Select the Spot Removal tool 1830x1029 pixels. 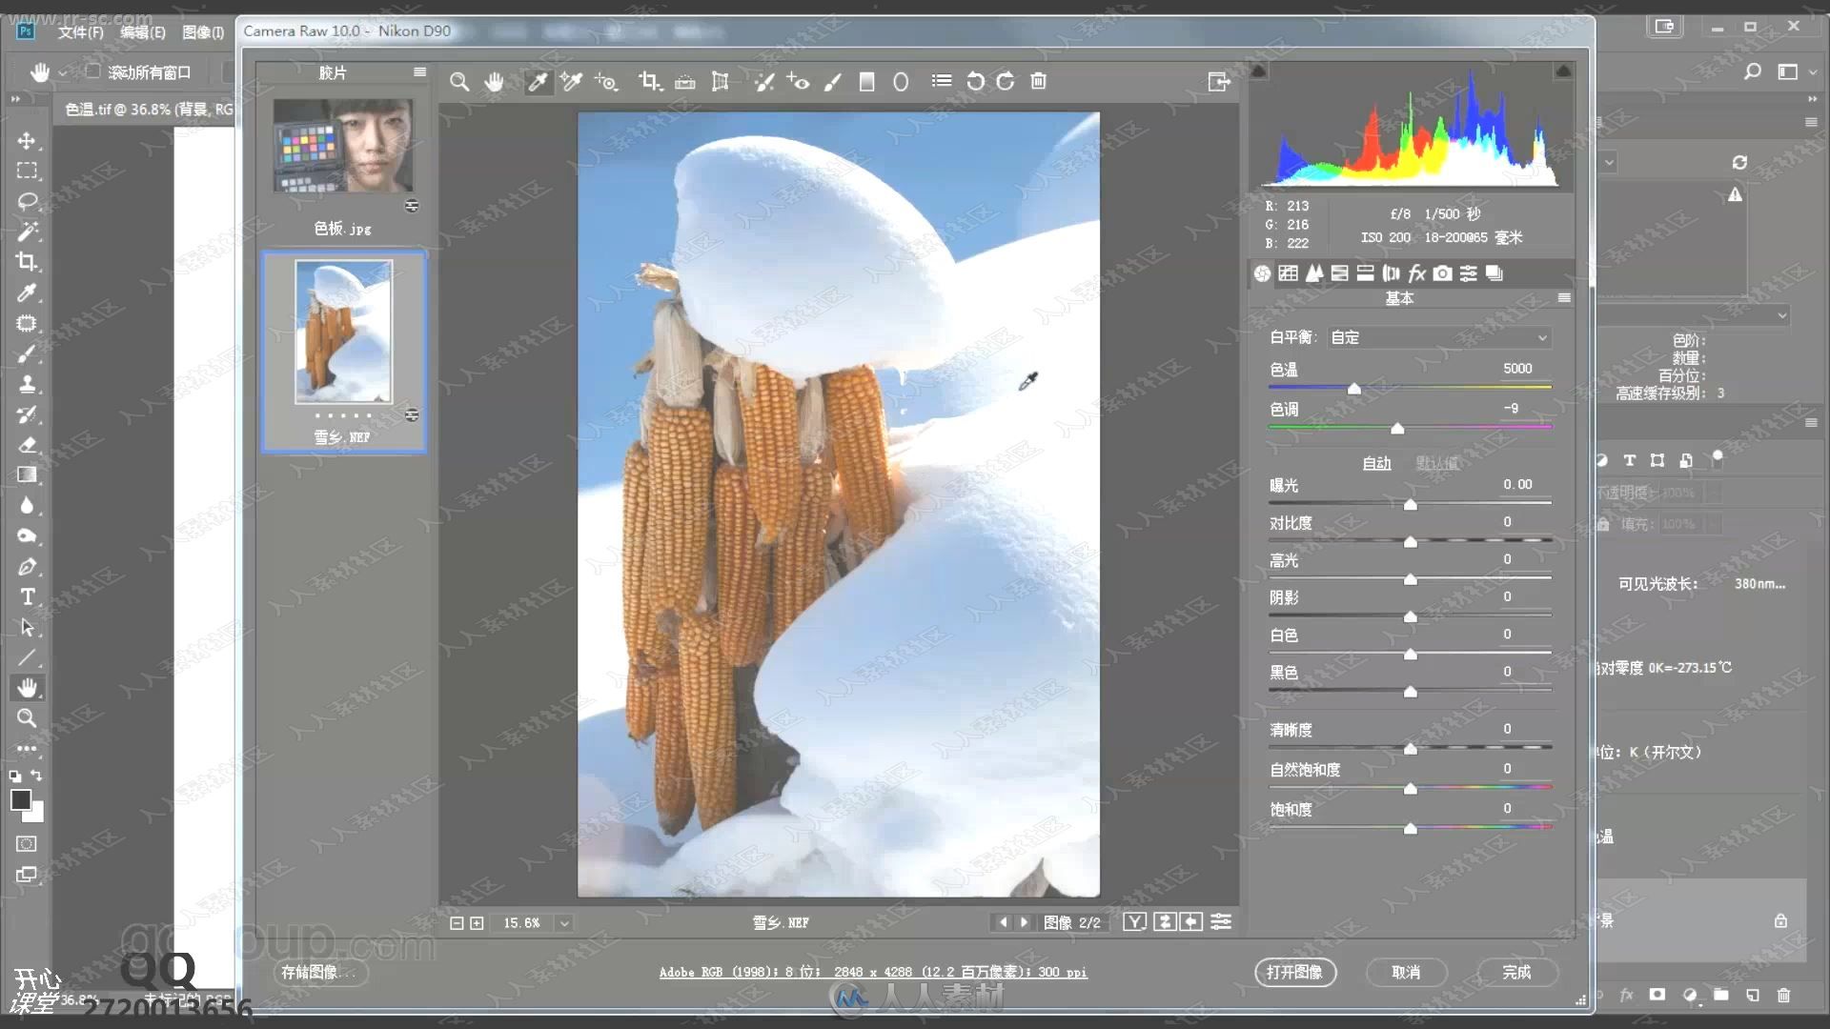coord(763,82)
